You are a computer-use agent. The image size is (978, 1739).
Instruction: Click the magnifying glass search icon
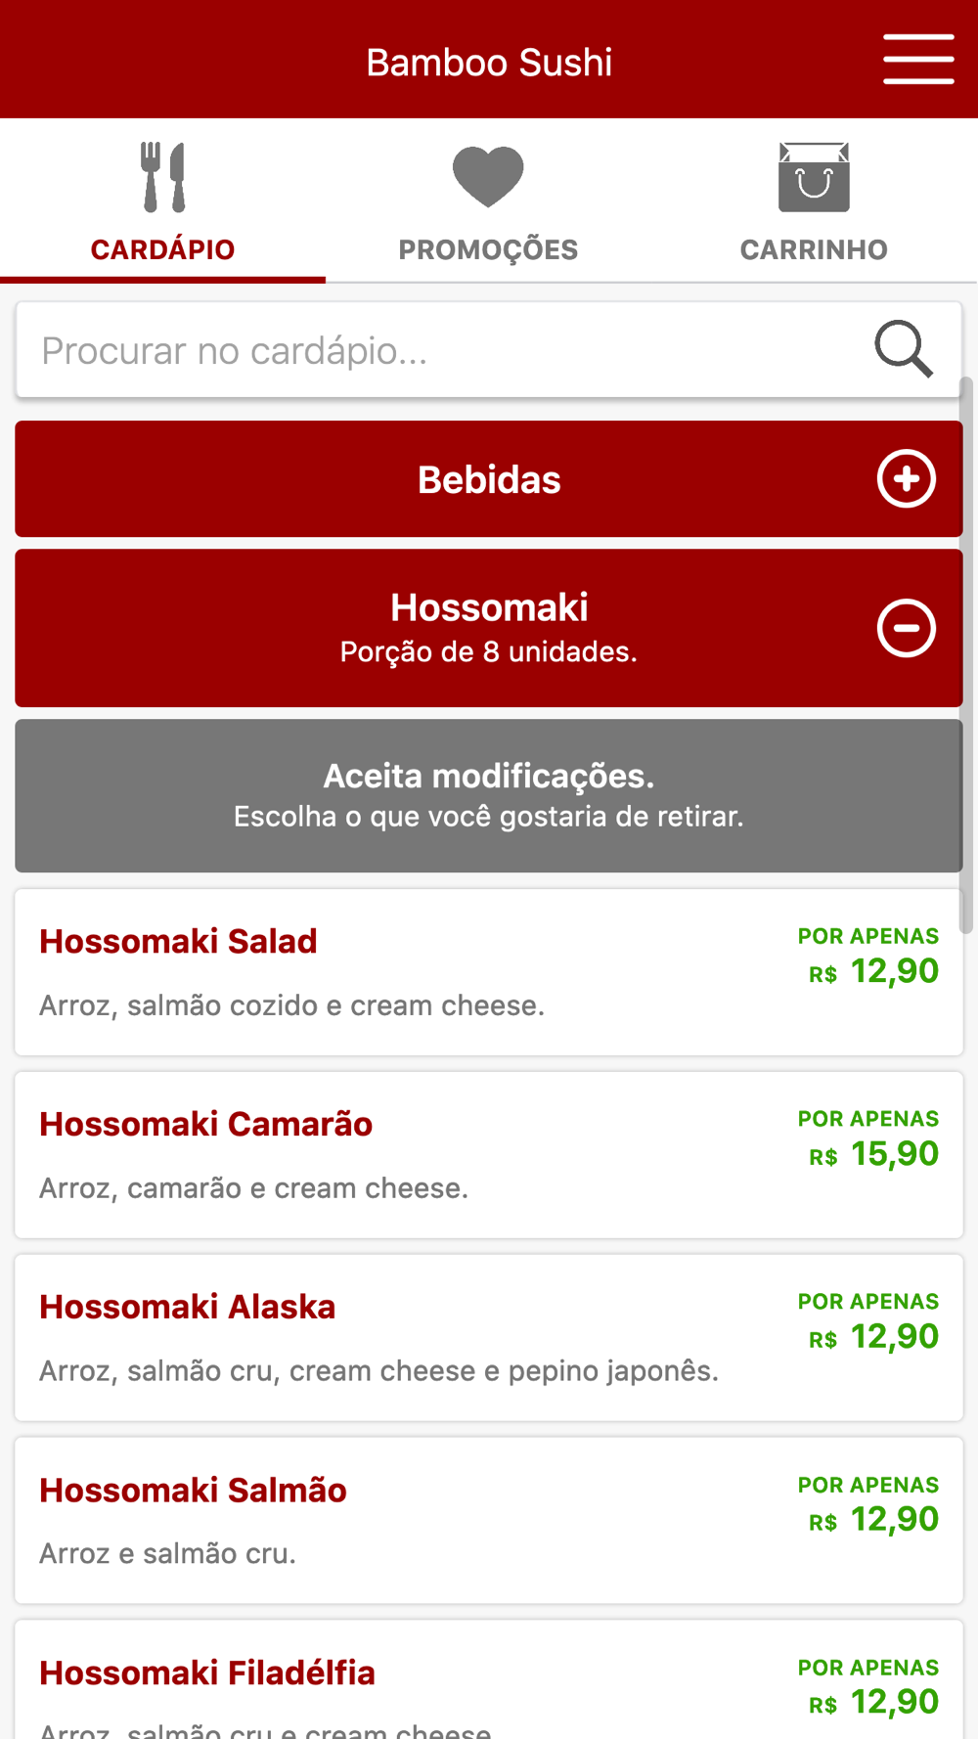[x=904, y=348]
